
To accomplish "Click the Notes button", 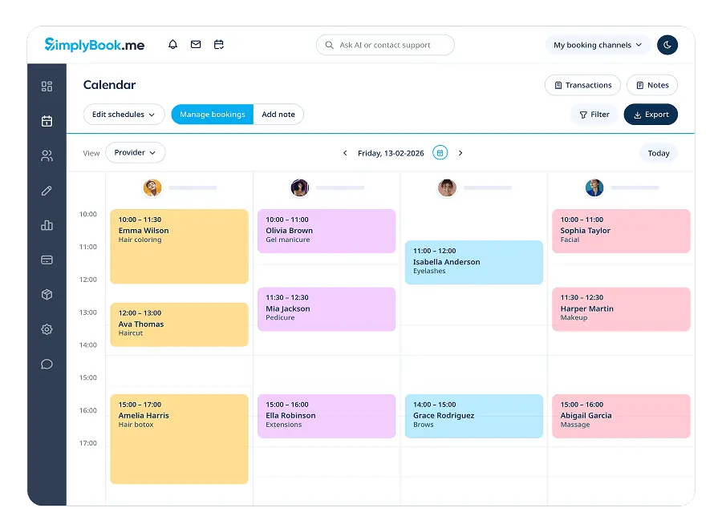I will click(x=652, y=85).
